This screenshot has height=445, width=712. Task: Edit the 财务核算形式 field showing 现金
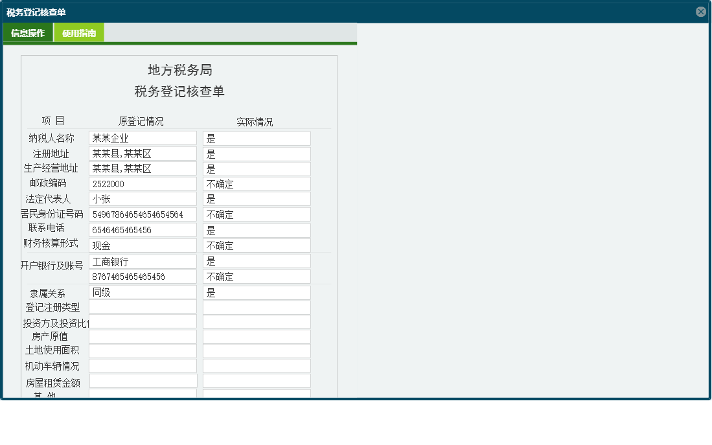coord(142,245)
